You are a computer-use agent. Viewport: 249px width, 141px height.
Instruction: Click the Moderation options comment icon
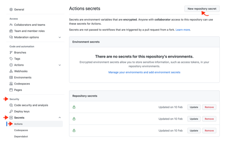pyautogui.click(x=11, y=37)
